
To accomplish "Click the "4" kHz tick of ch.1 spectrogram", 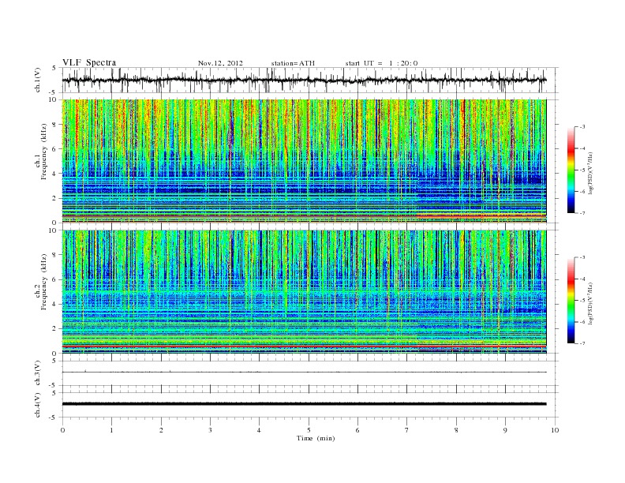I will 54,174.
